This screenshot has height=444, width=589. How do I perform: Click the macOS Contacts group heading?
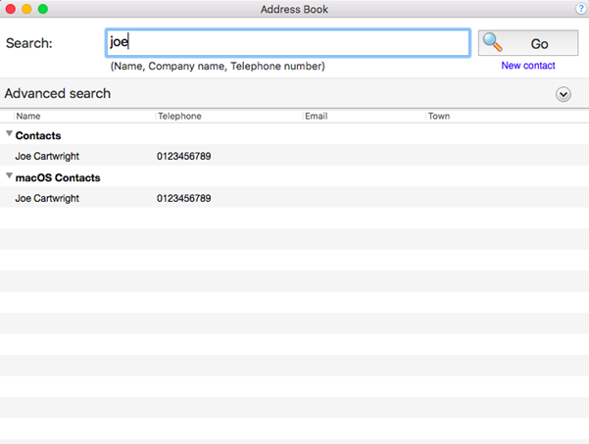pos(58,177)
